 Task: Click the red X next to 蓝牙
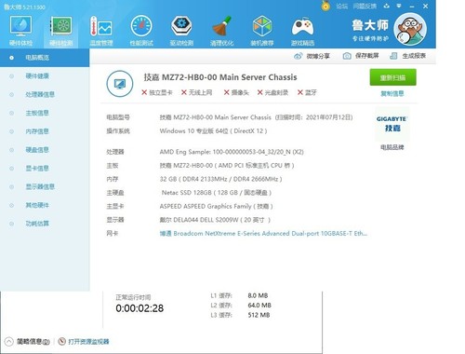300,92
